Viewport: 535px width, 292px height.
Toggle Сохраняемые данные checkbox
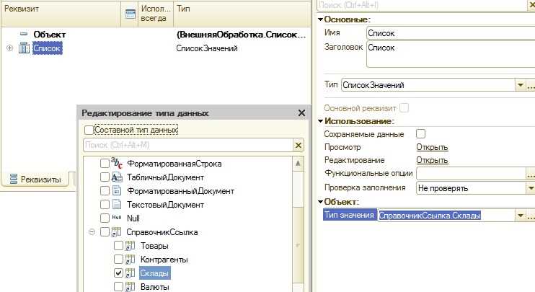420,133
